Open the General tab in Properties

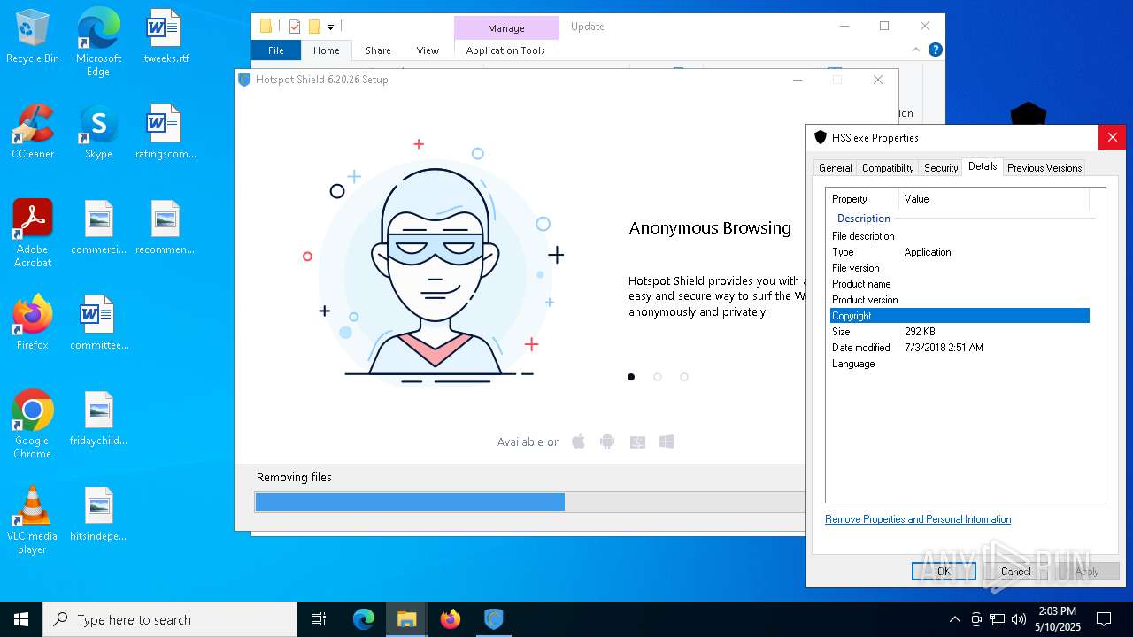(x=835, y=168)
